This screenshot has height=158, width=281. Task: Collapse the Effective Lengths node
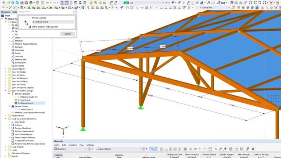coord(9,94)
